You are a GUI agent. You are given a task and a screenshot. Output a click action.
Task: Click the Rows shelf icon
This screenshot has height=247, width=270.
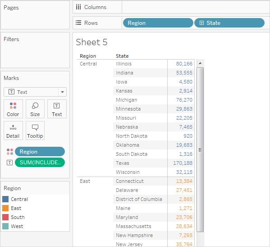78,23
